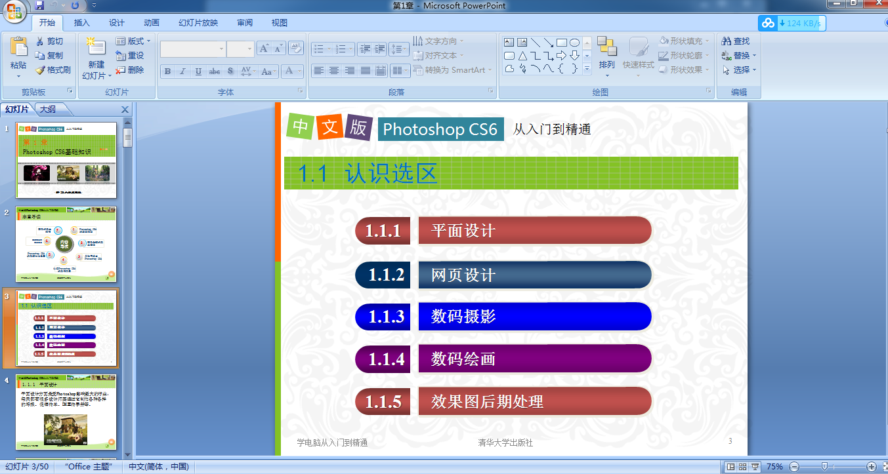Open the Insert (插入) ribbon tab

pyautogui.click(x=82, y=23)
